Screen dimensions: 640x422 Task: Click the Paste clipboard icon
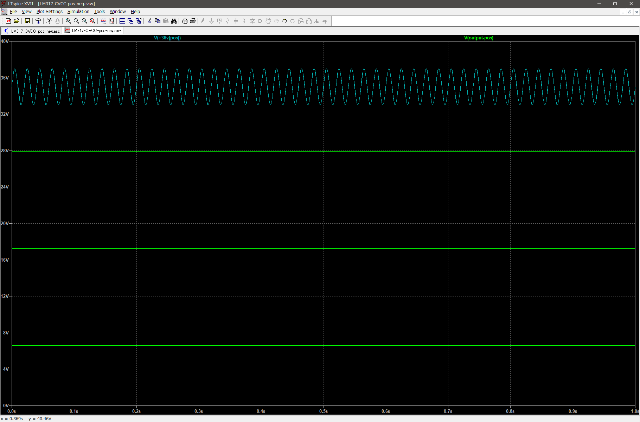pos(166,21)
